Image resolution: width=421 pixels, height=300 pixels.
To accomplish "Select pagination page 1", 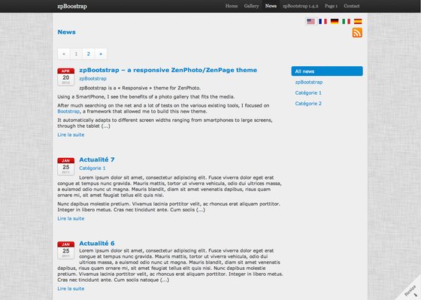I will click(76, 53).
